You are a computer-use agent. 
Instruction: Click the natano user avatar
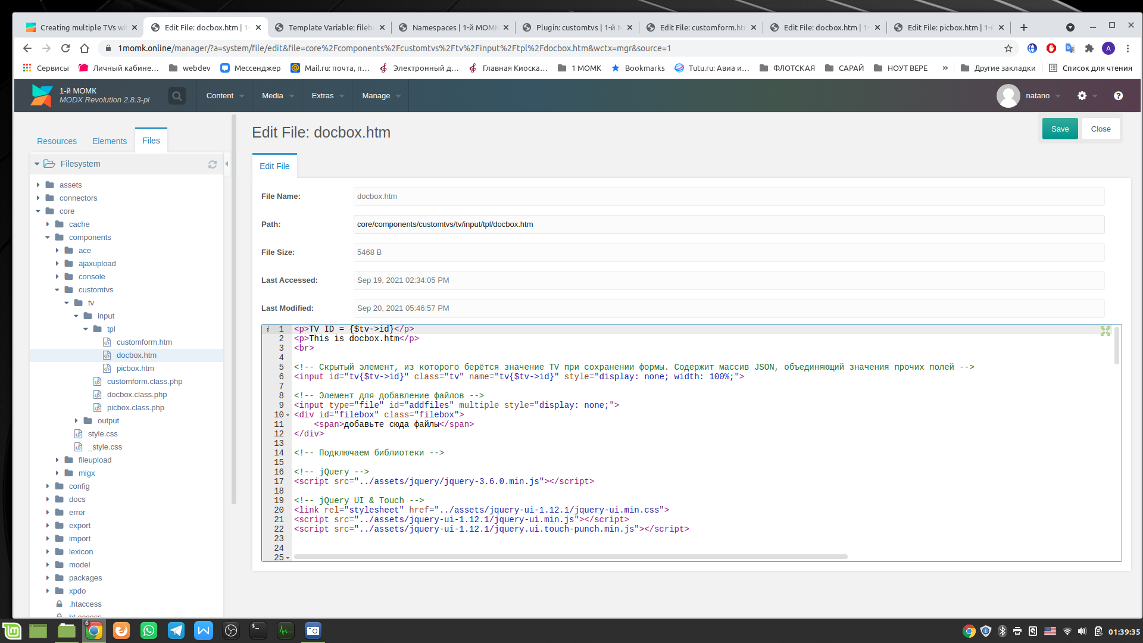click(x=1008, y=96)
